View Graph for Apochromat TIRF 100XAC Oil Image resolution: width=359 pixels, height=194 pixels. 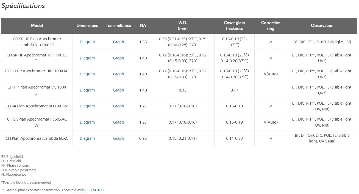pyautogui.click(x=118, y=74)
